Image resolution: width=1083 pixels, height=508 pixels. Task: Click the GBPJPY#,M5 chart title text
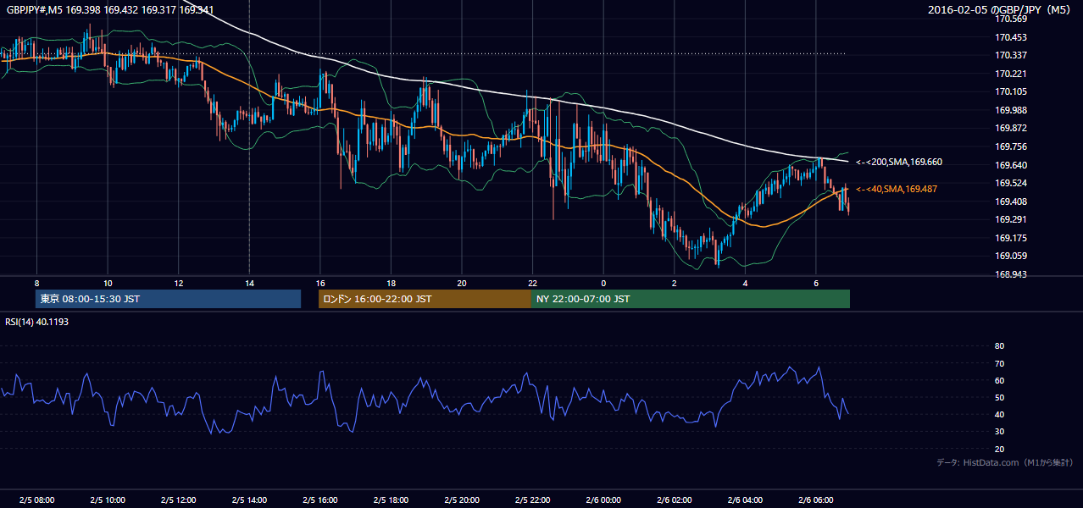[110, 10]
